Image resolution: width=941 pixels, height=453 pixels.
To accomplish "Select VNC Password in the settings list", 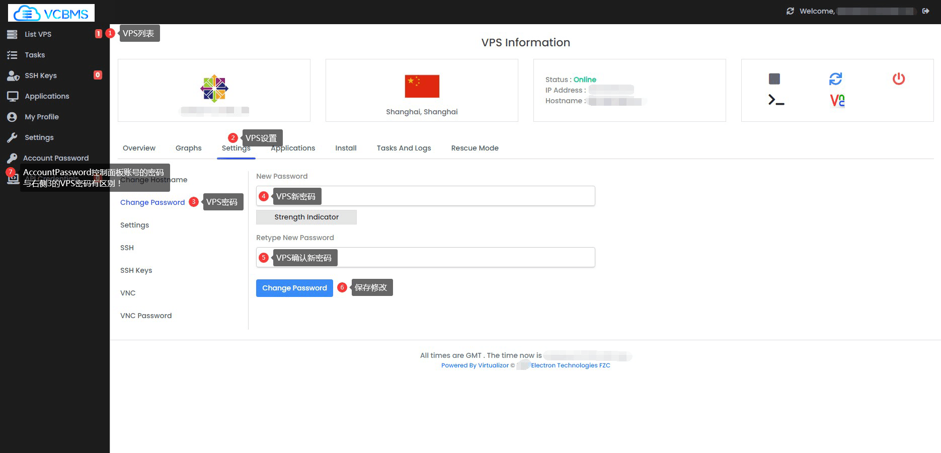I will pos(146,316).
